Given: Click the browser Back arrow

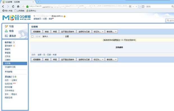Looking at the screenshot, I should 3,6.
